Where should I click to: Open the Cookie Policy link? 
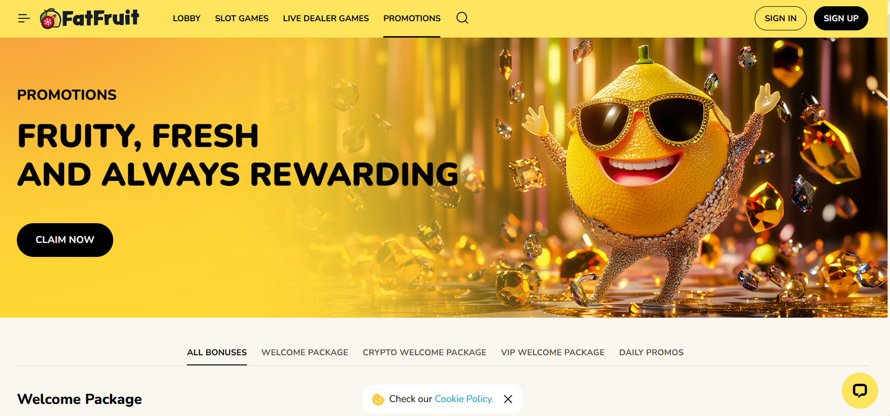tap(464, 399)
